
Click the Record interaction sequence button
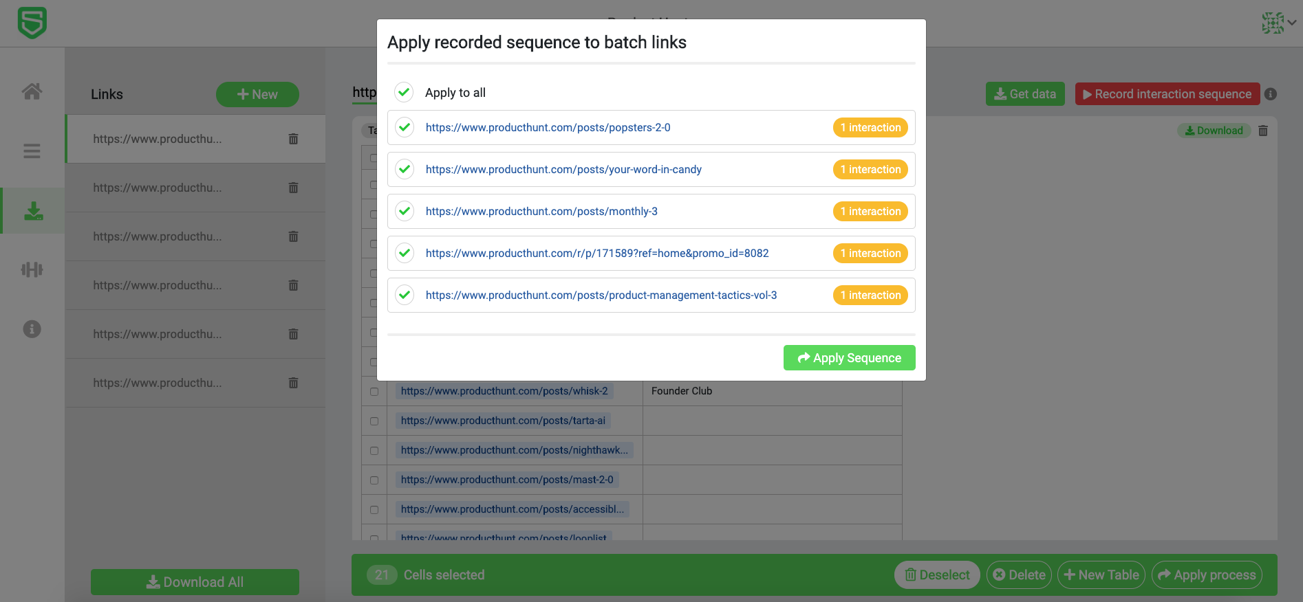[1167, 94]
